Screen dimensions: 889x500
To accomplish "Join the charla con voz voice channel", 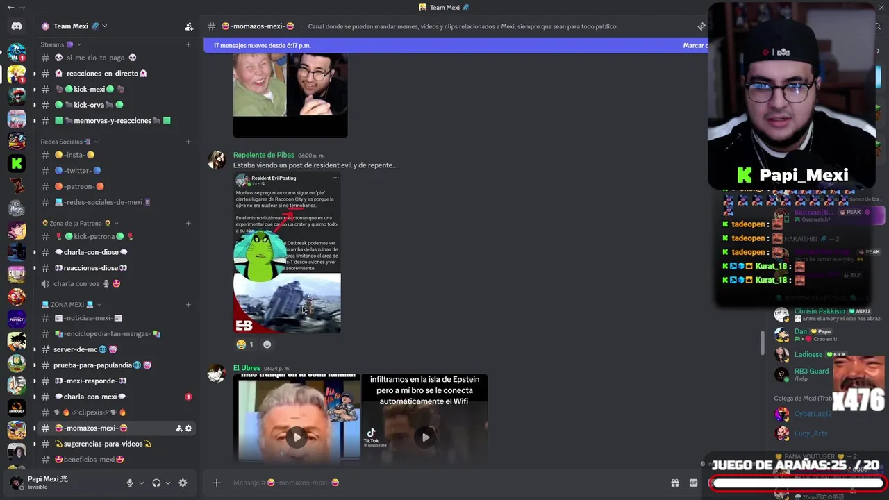I will (116, 283).
